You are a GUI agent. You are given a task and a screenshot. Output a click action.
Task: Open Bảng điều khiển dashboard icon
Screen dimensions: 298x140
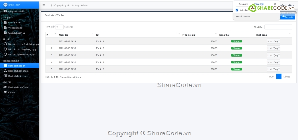[x=5, y=11]
